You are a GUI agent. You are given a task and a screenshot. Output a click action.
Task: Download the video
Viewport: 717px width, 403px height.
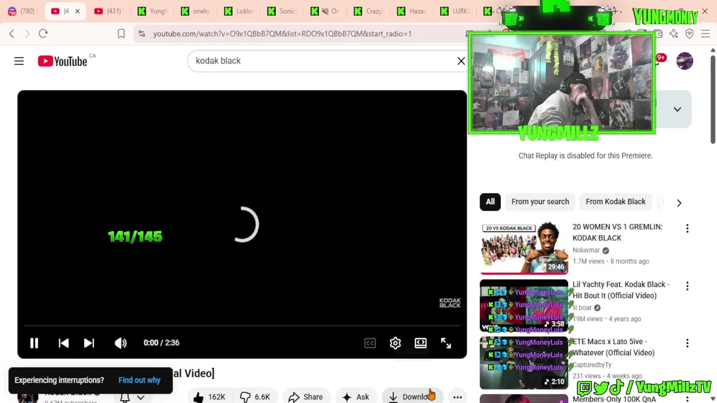(412, 397)
